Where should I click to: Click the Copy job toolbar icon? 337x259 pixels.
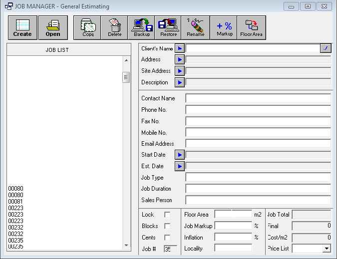point(87,27)
